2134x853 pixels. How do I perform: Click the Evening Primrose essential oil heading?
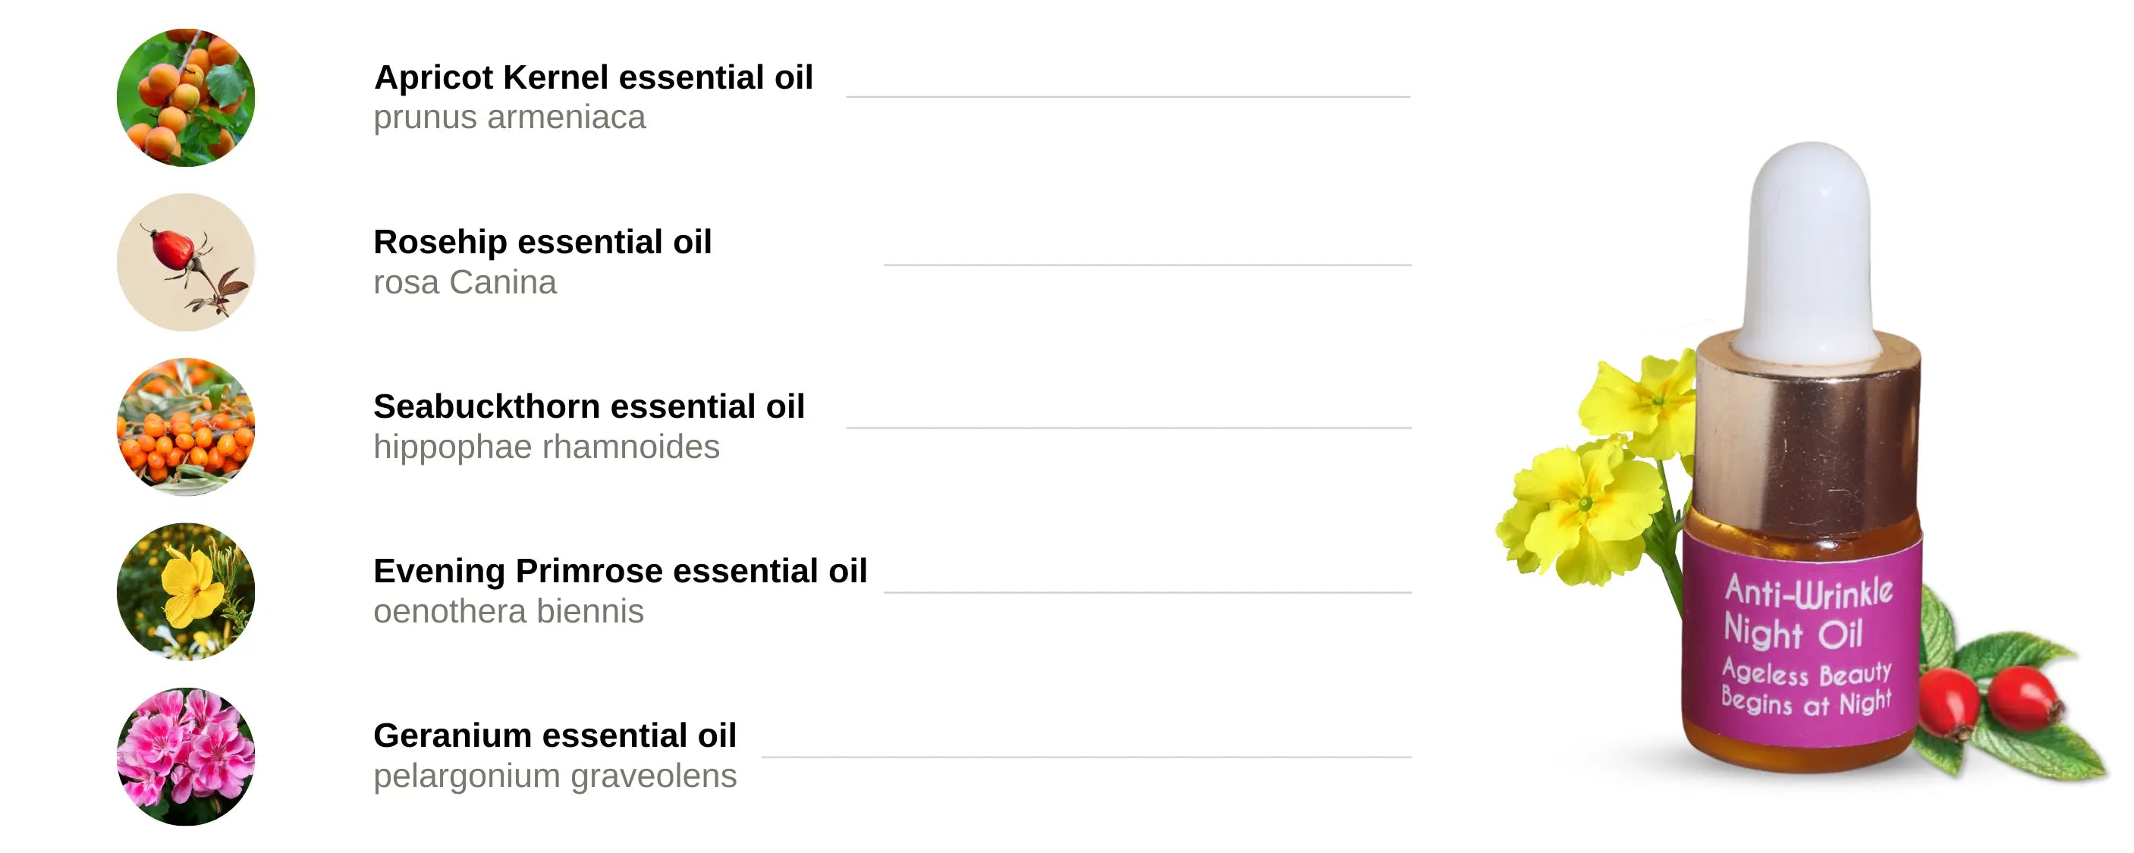click(620, 571)
